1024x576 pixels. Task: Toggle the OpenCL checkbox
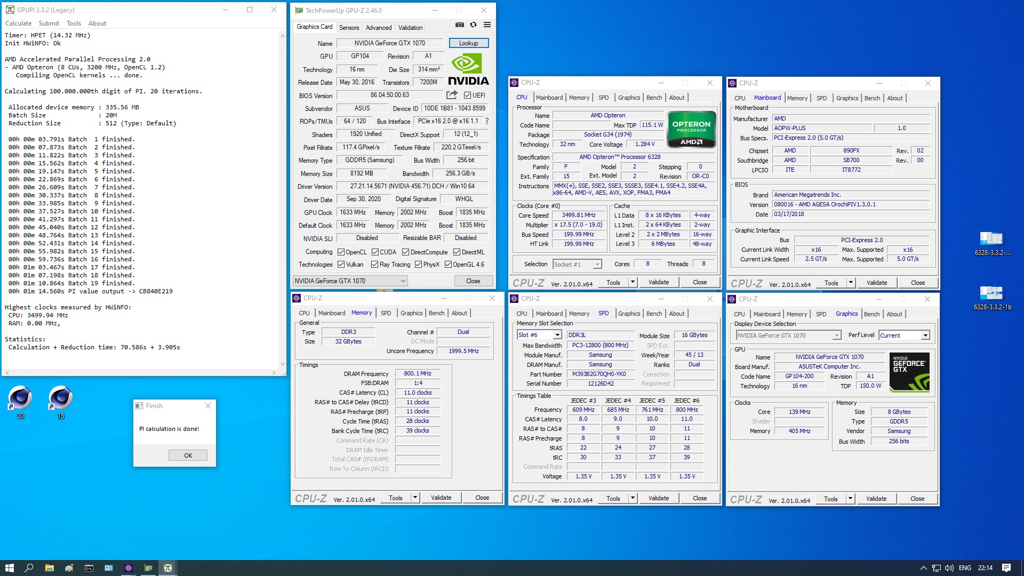tap(341, 252)
